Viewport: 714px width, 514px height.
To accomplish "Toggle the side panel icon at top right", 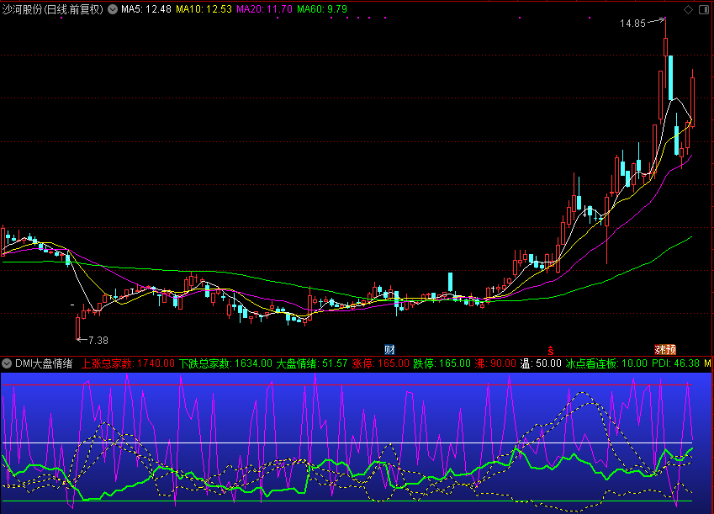I will [x=704, y=9].
